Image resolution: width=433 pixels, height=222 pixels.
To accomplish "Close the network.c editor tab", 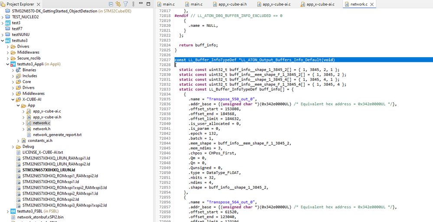I will (x=372, y=4).
